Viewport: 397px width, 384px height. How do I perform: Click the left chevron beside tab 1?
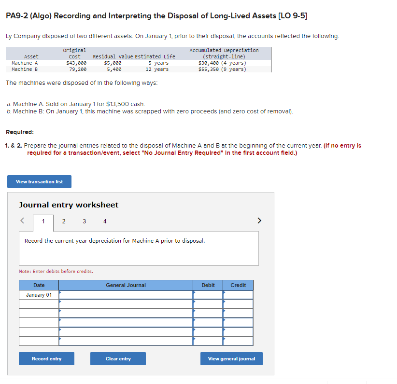[22, 220]
